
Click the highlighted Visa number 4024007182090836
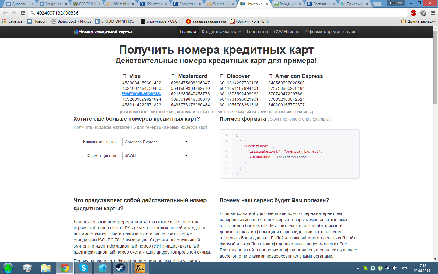[142, 94]
